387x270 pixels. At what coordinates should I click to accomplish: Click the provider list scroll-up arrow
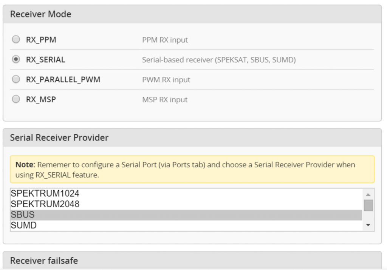click(368, 195)
